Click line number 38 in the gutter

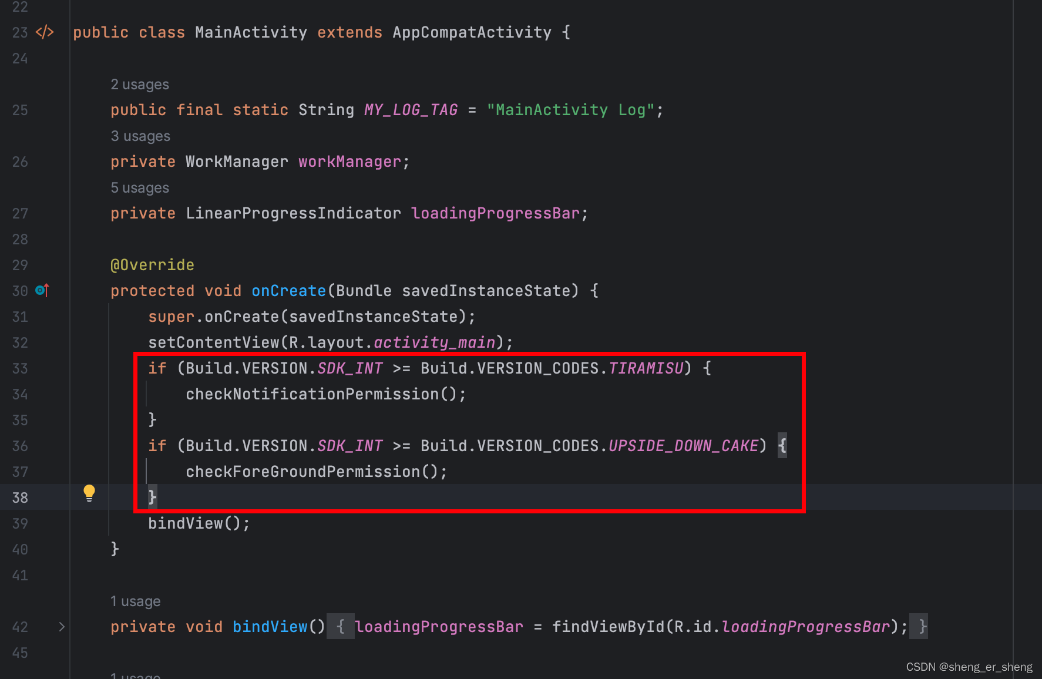coord(20,498)
